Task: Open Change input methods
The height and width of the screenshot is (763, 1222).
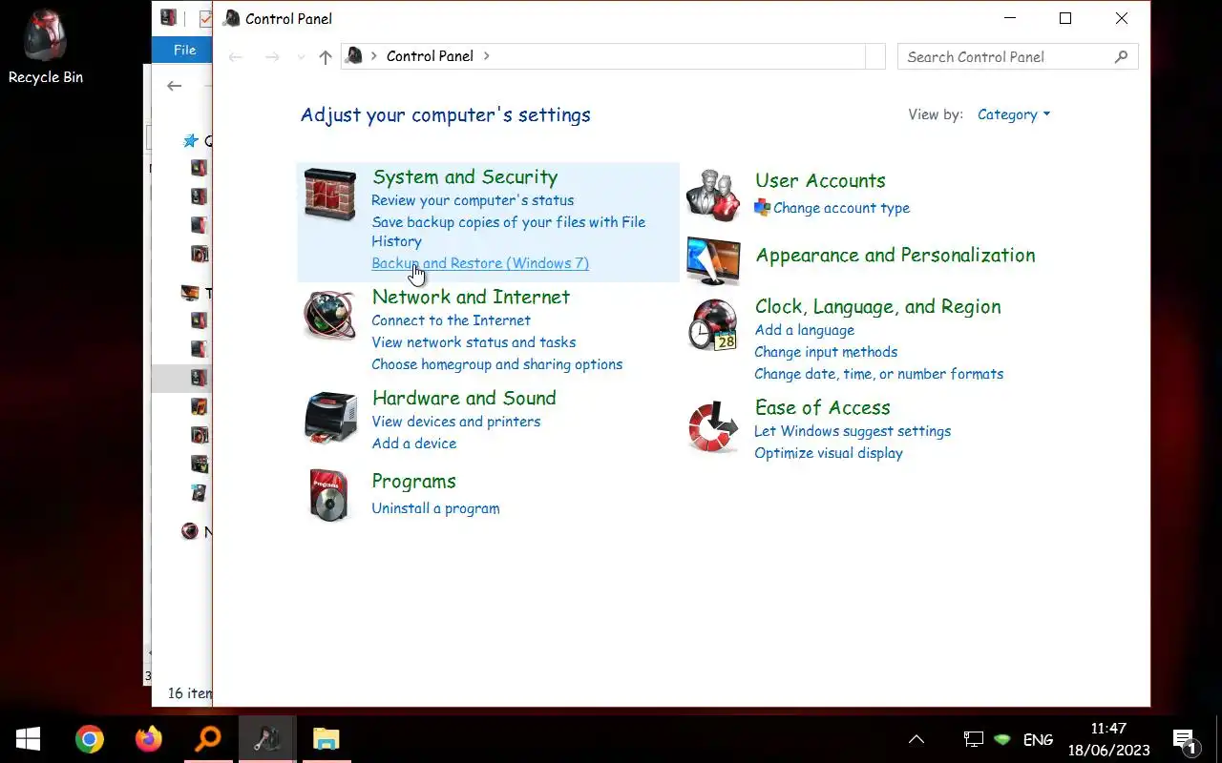Action: 826,352
